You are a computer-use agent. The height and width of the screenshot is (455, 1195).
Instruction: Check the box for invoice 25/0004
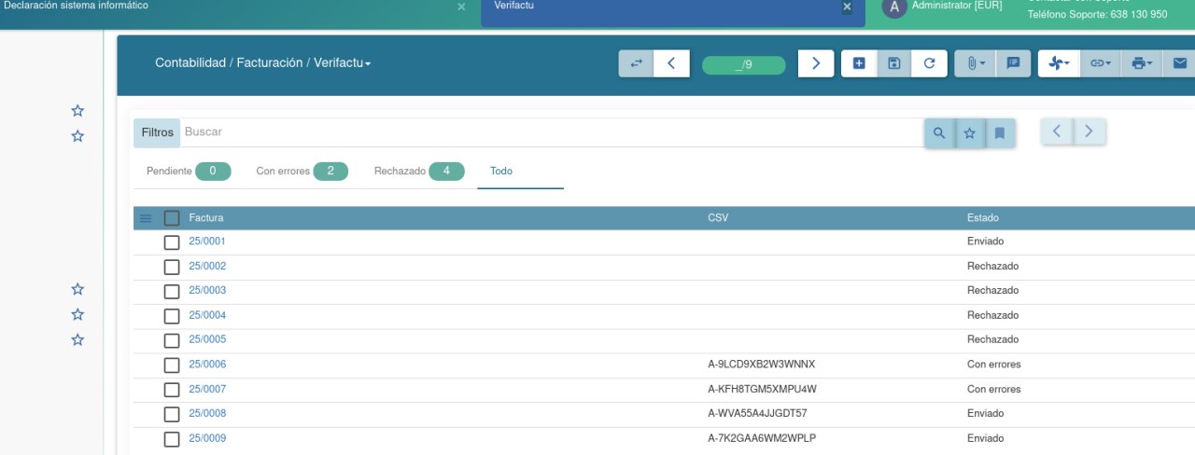click(172, 316)
